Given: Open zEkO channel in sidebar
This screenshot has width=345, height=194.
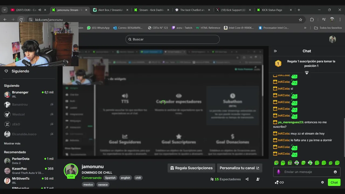Looking at the screenshot, I should click(29, 124).
